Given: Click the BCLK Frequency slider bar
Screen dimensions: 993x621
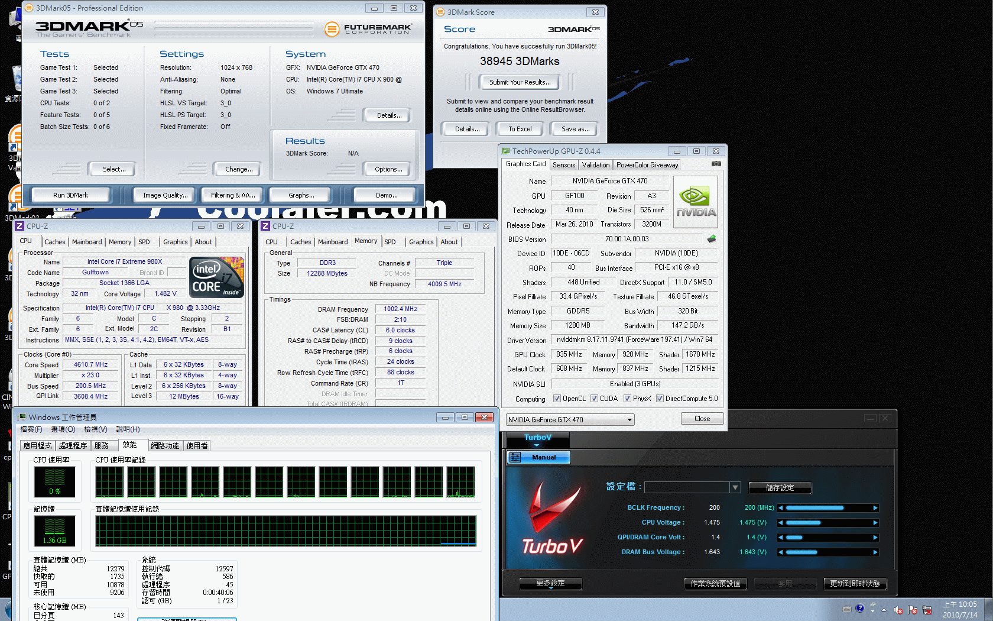Looking at the screenshot, I should click(x=828, y=508).
